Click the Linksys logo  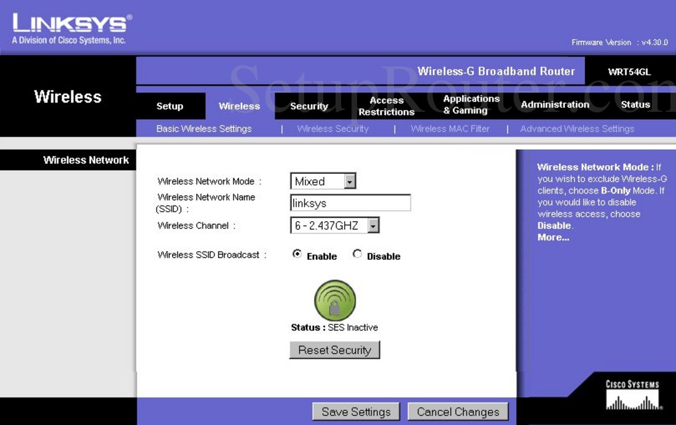(72, 28)
